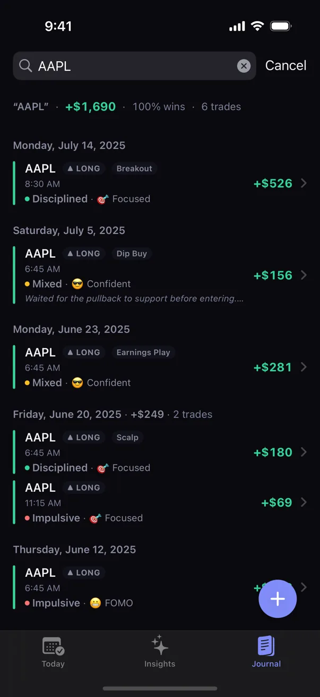Tap the Dip Buy strategy tag

coord(132,254)
